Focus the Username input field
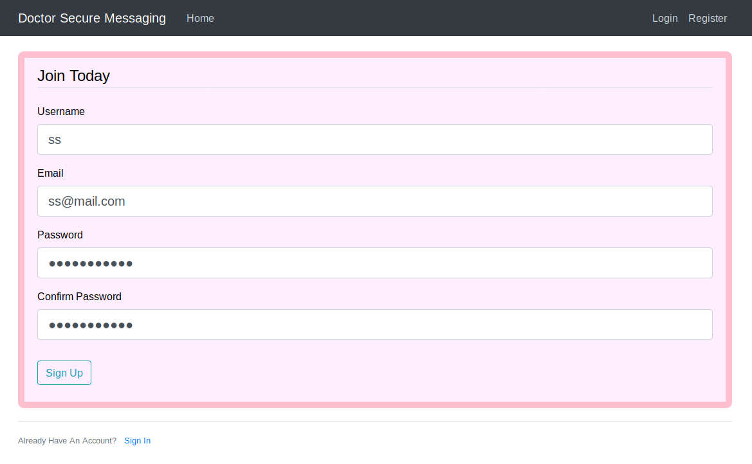 (375, 139)
